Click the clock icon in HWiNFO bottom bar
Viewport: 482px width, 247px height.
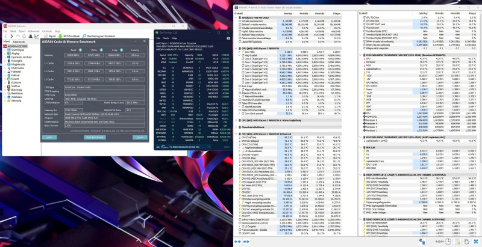click(x=448, y=242)
